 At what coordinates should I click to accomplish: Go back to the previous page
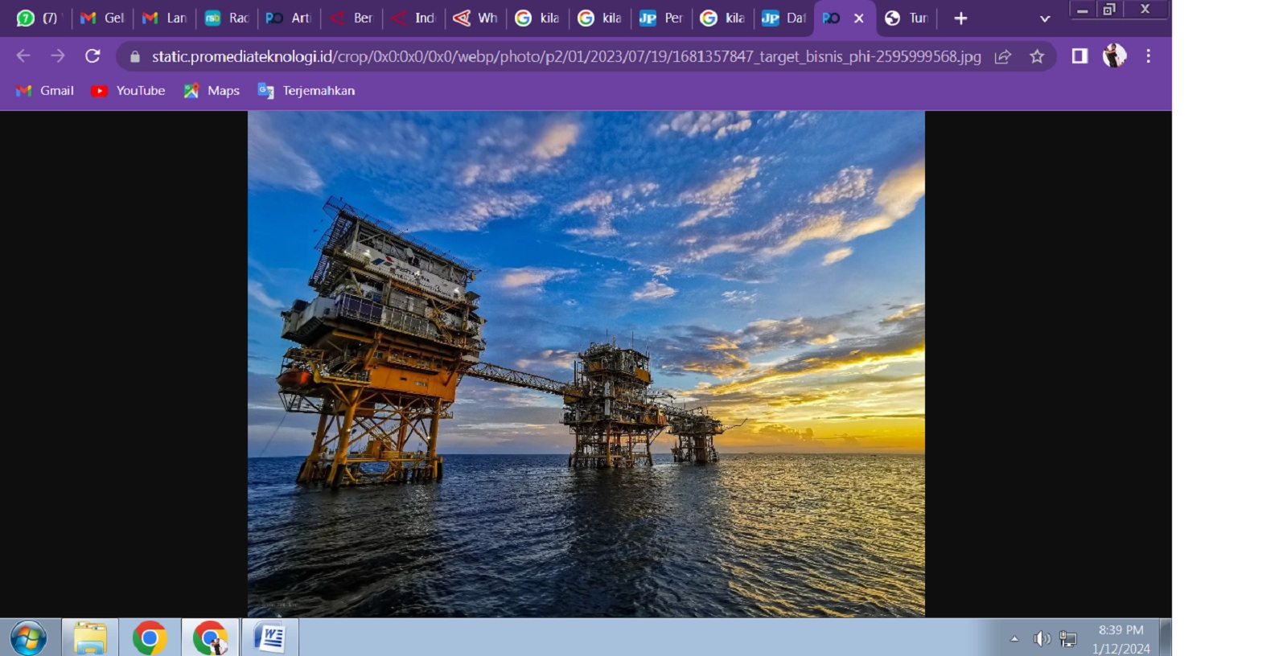(23, 56)
